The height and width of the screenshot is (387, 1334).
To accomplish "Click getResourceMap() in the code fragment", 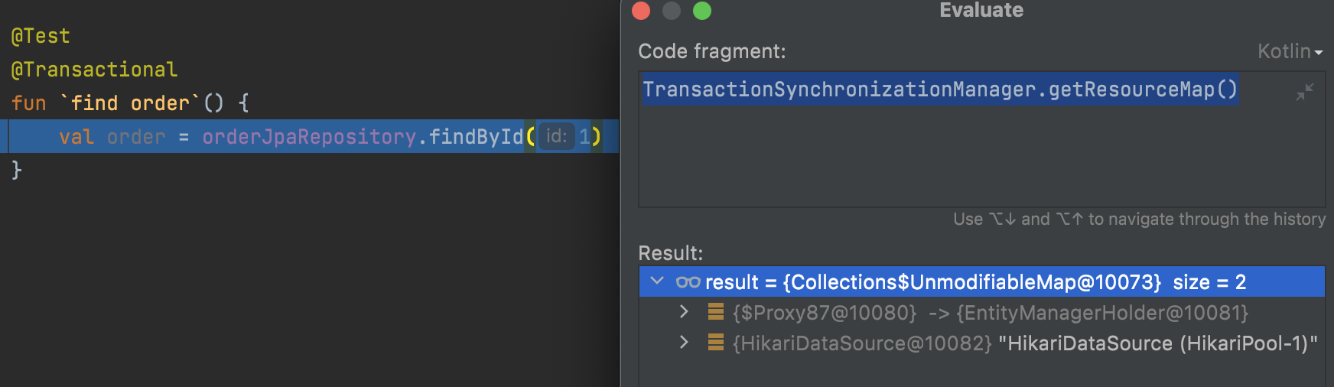I will [1143, 89].
